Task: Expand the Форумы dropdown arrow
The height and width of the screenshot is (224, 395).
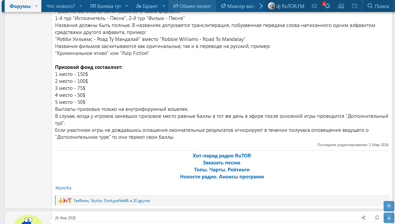Action: pyautogui.click(x=36, y=6)
